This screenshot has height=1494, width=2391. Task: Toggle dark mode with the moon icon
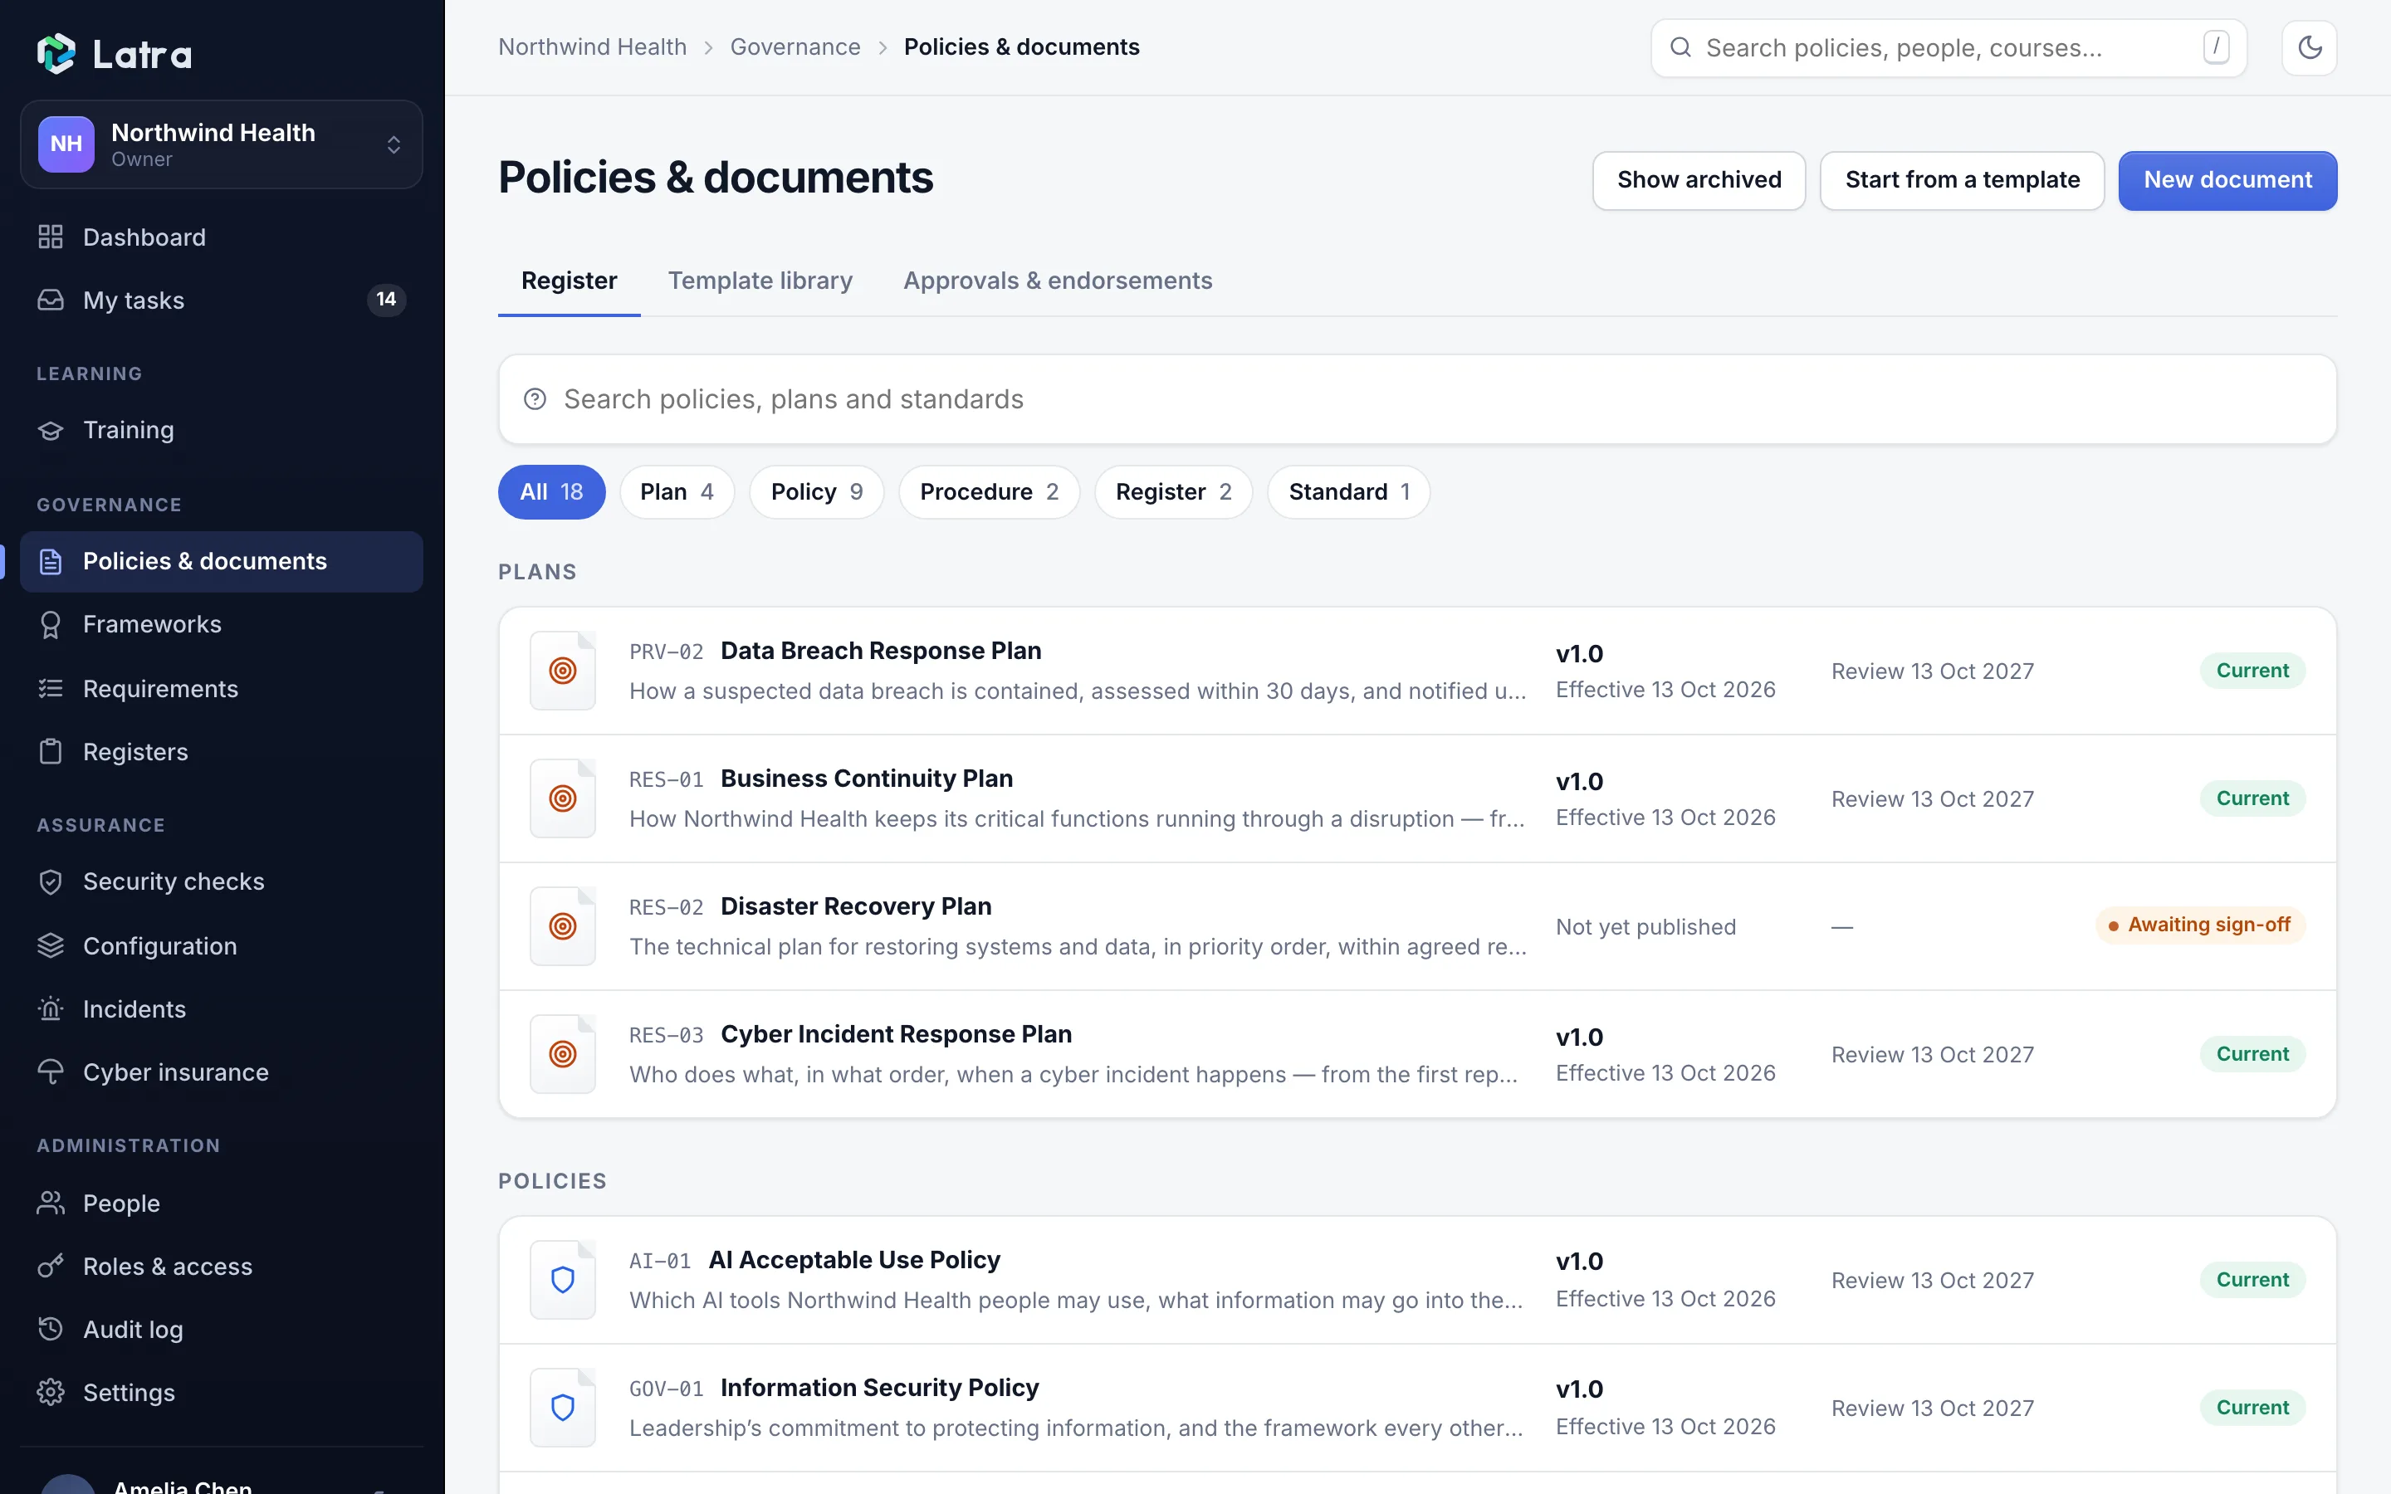click(2309, 47)
